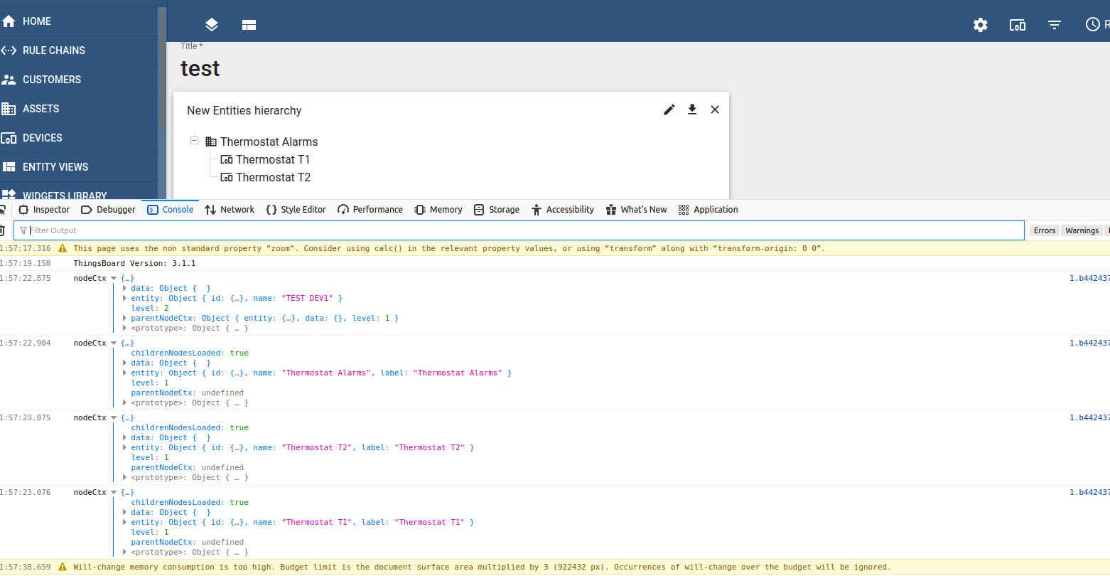Image resolution: width=1110 pixels, height=576 pixels.
Task: Export the Entities hierarchy widget
Action: pos(691,110)
